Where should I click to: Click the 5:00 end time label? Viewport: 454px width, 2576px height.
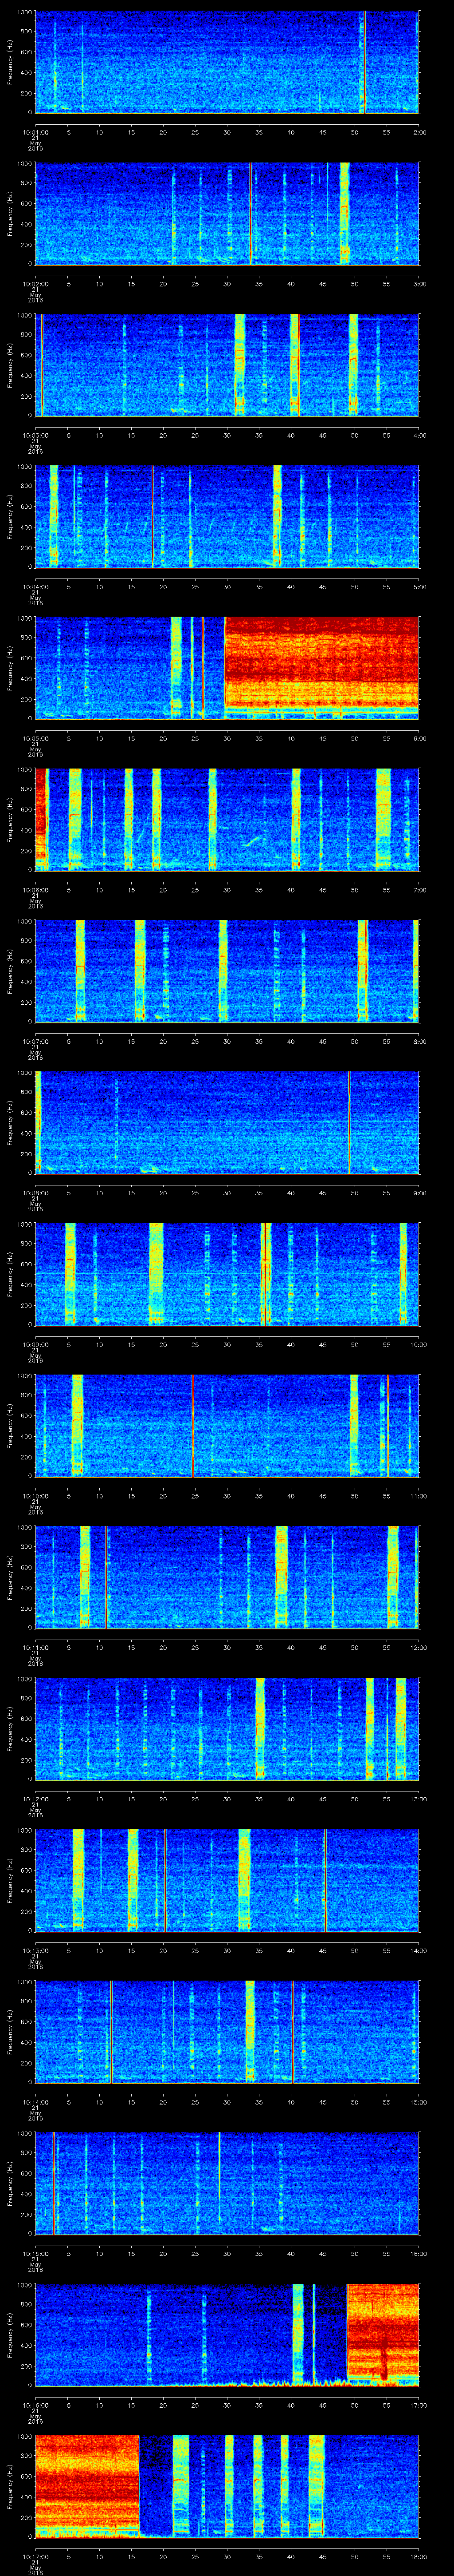click(419, 586)
